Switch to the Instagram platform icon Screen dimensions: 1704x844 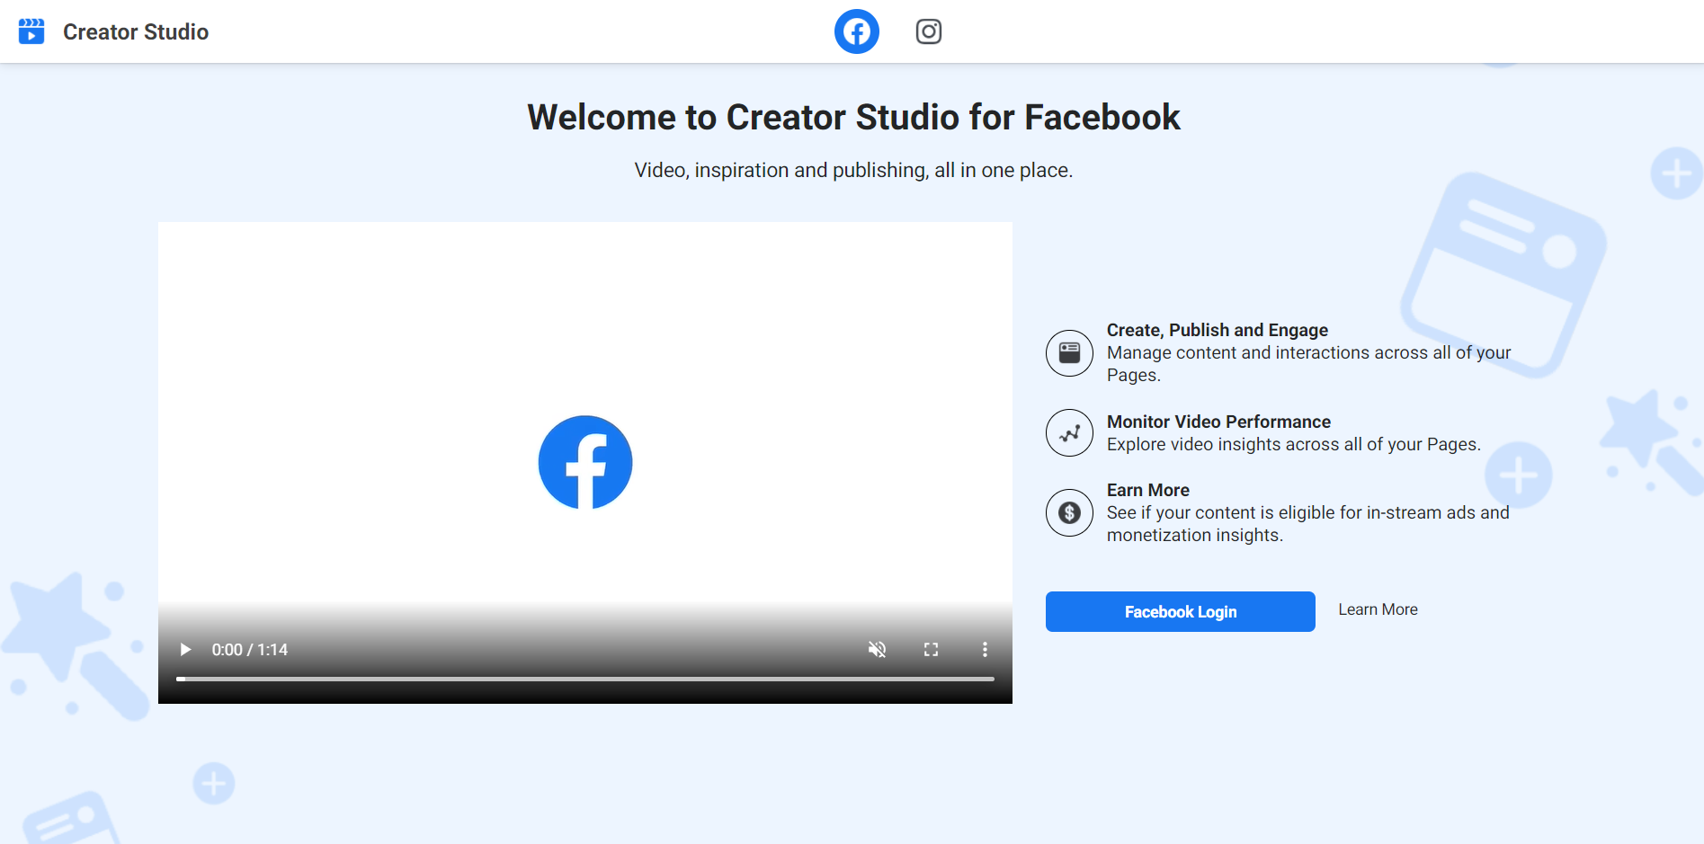(928, 31)
